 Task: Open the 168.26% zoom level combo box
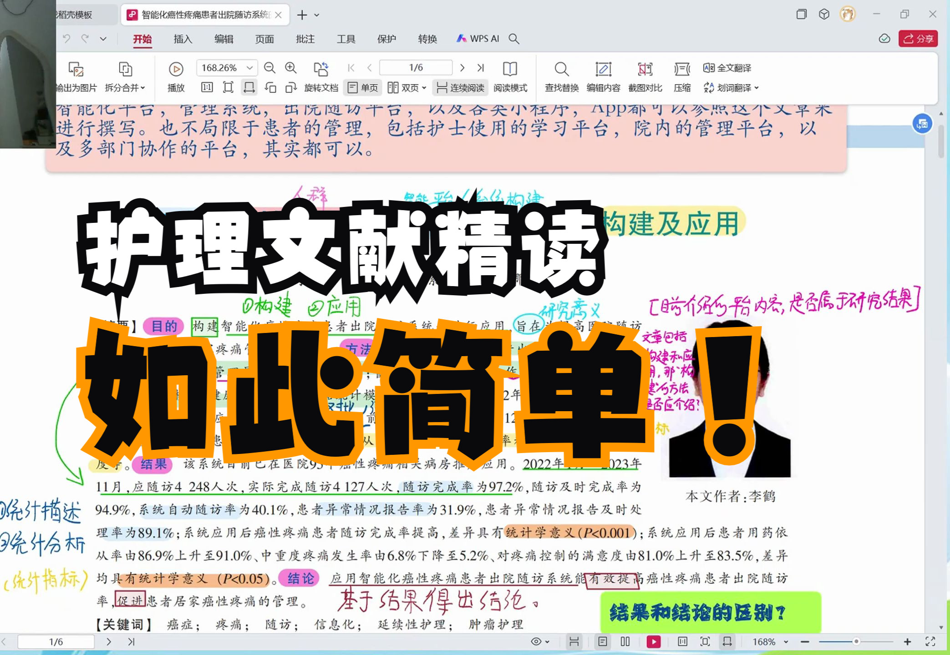pyautogui.click(x=227, y=68)
